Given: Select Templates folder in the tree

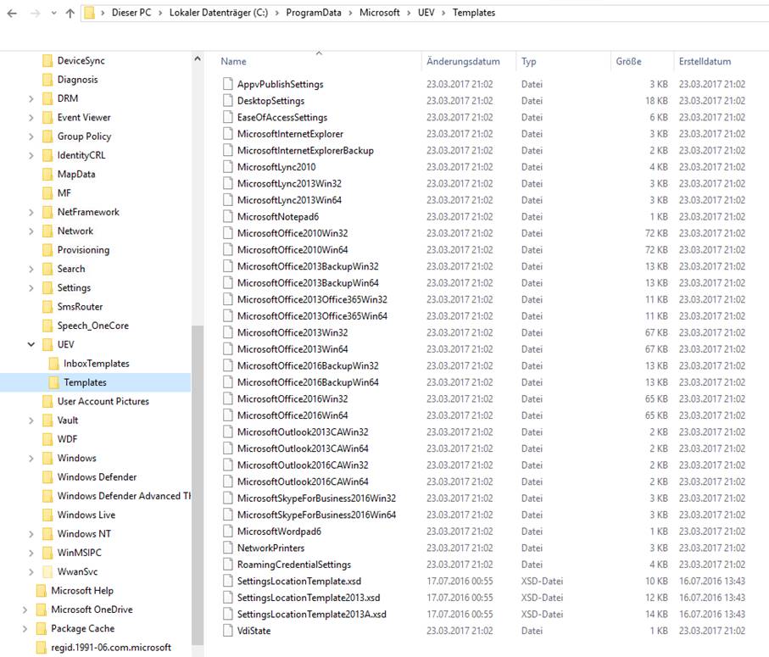Looking at the screenshot, I should tap(85, 382).
